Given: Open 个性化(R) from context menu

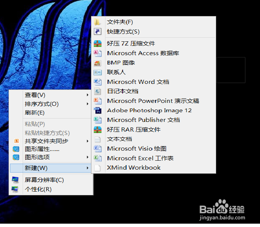Looking at the screenshot, I should pos(51,189).
